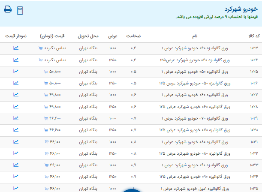Open product name link in row 1031
The image size is (262, 192).
pos(198,141)
